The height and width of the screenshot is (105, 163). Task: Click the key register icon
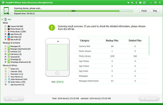click(132, 3)
